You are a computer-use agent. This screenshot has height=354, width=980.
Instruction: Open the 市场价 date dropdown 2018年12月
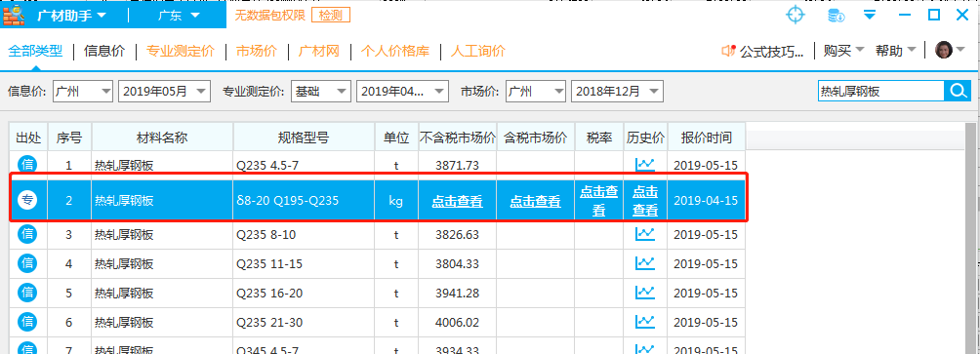617,91
